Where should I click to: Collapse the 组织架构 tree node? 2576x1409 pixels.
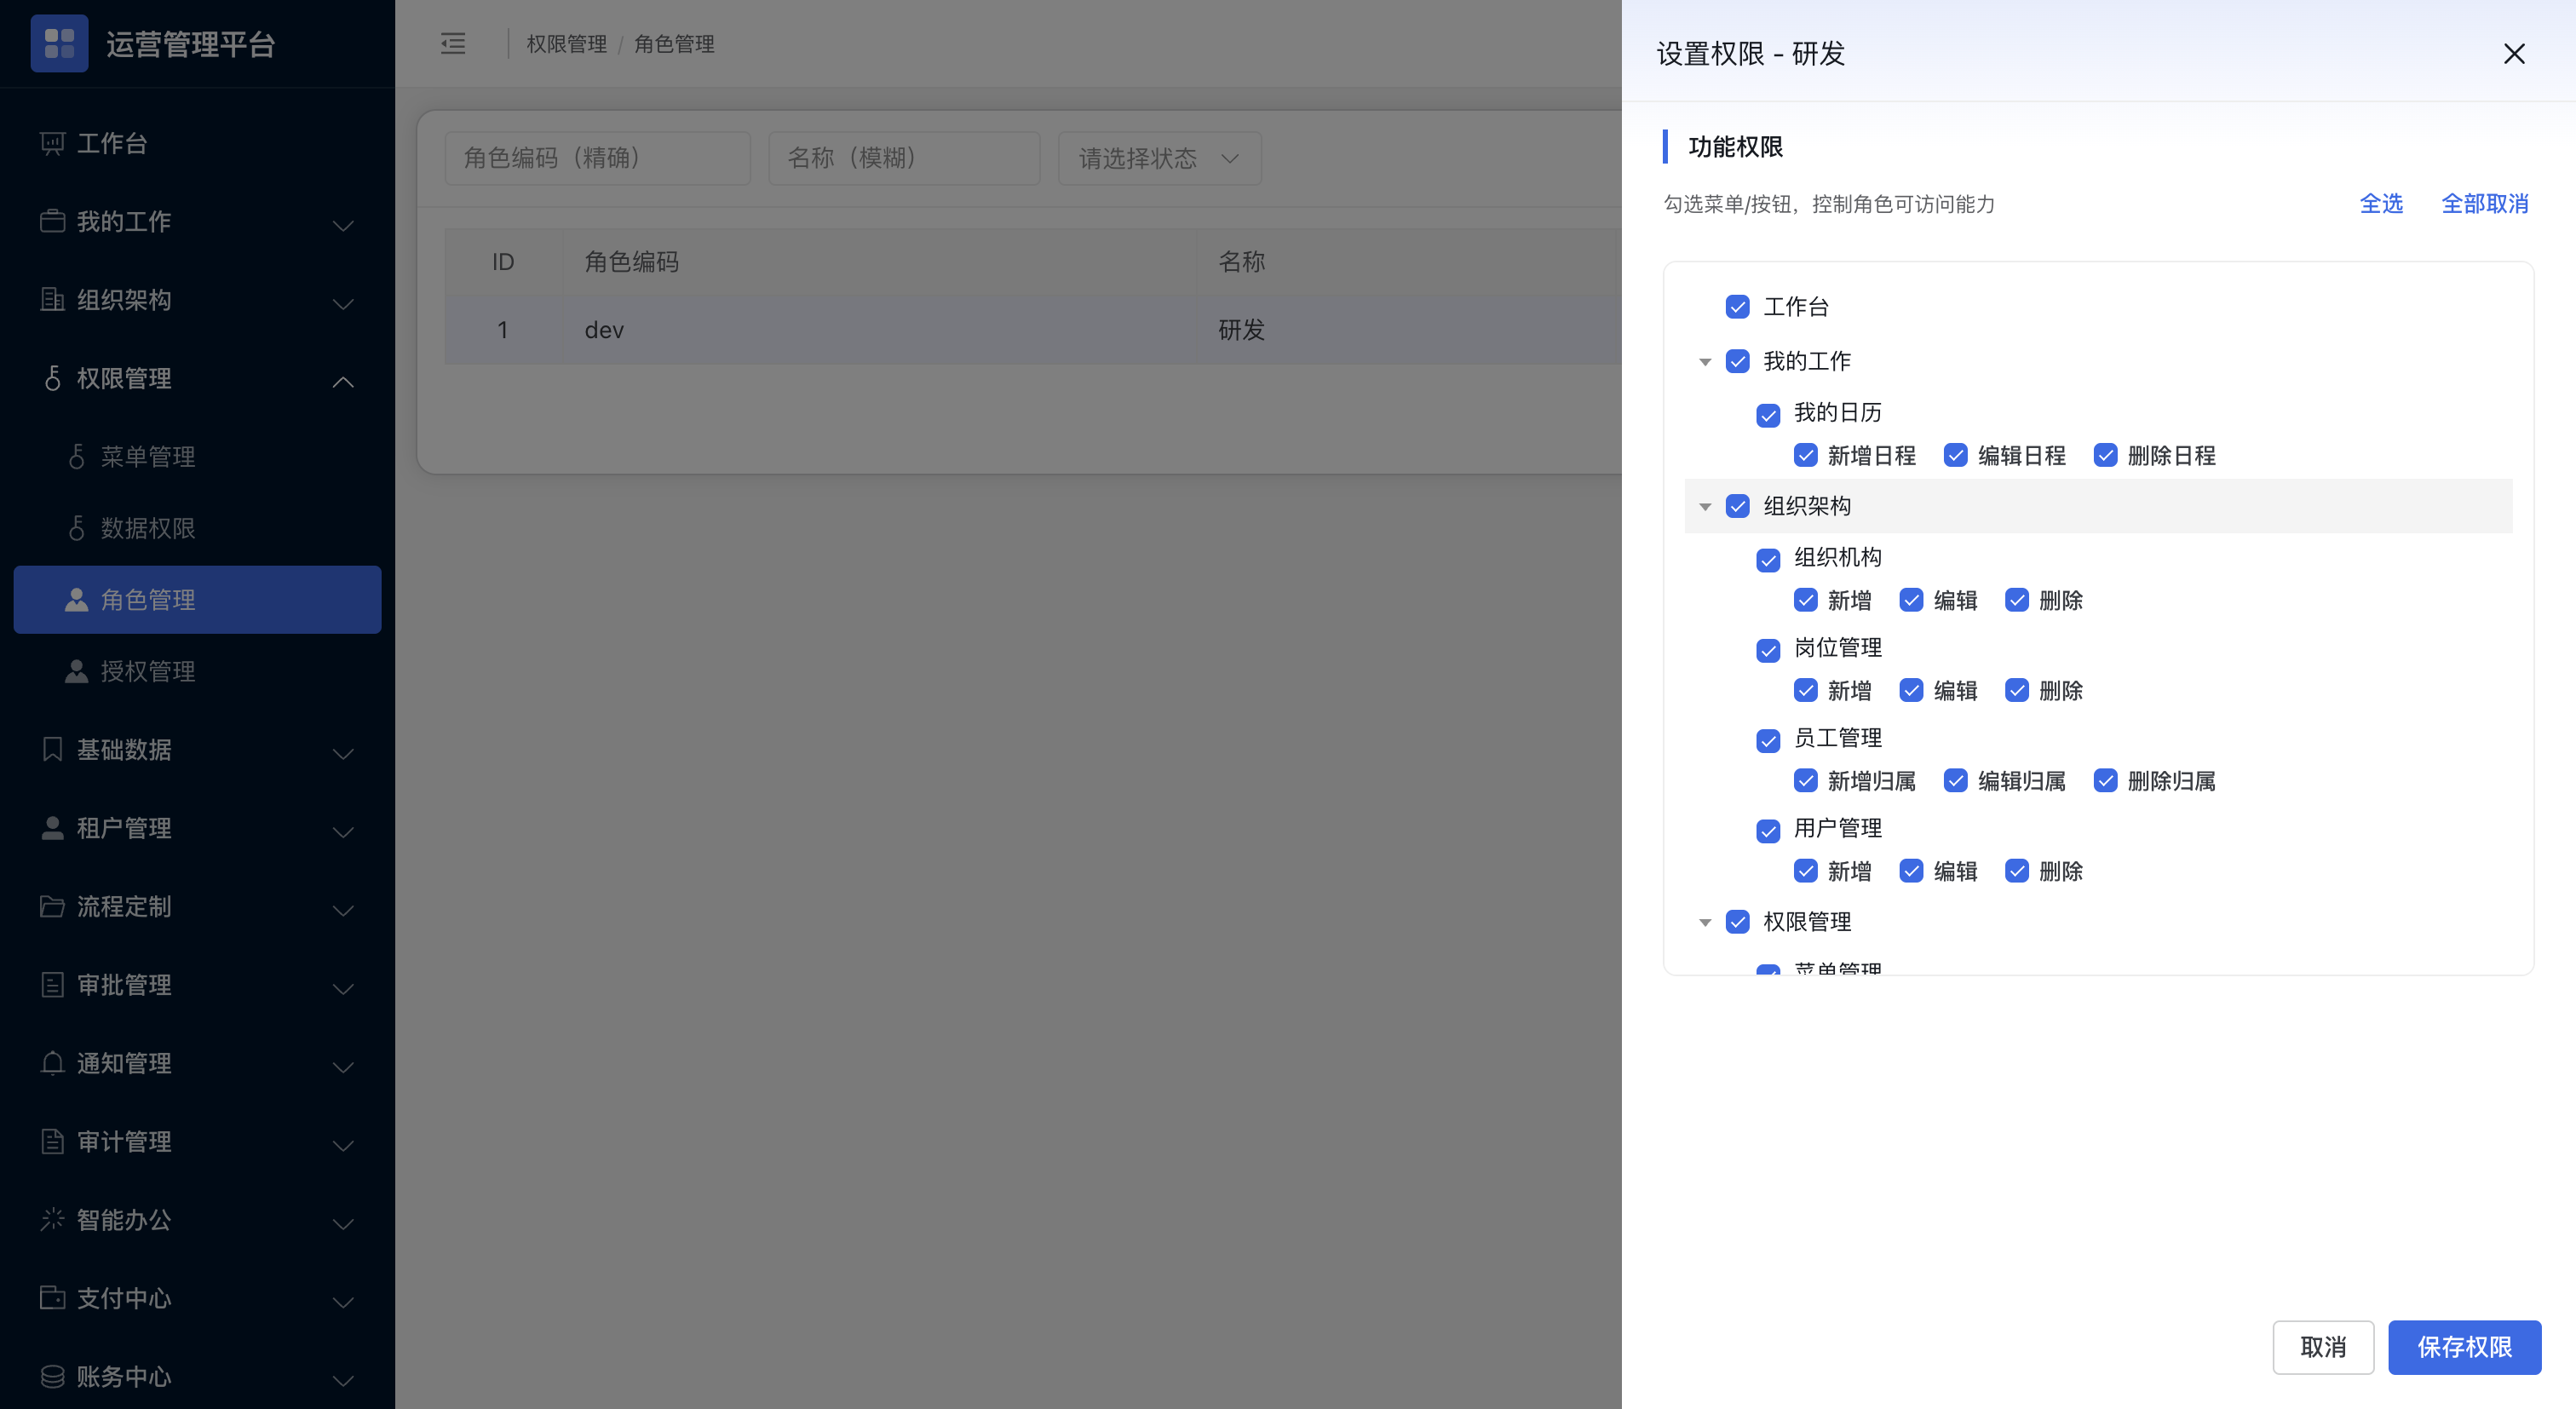click(1705, 507)
